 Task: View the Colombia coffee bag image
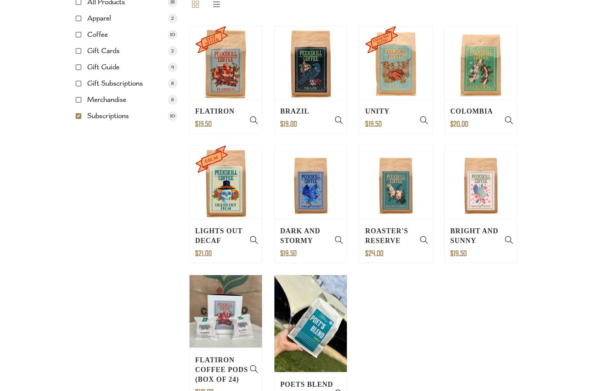[x=481, y=63]
